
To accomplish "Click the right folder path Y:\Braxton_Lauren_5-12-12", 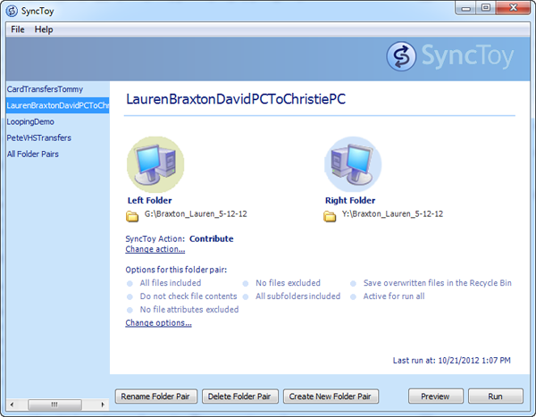I will 392,214.
